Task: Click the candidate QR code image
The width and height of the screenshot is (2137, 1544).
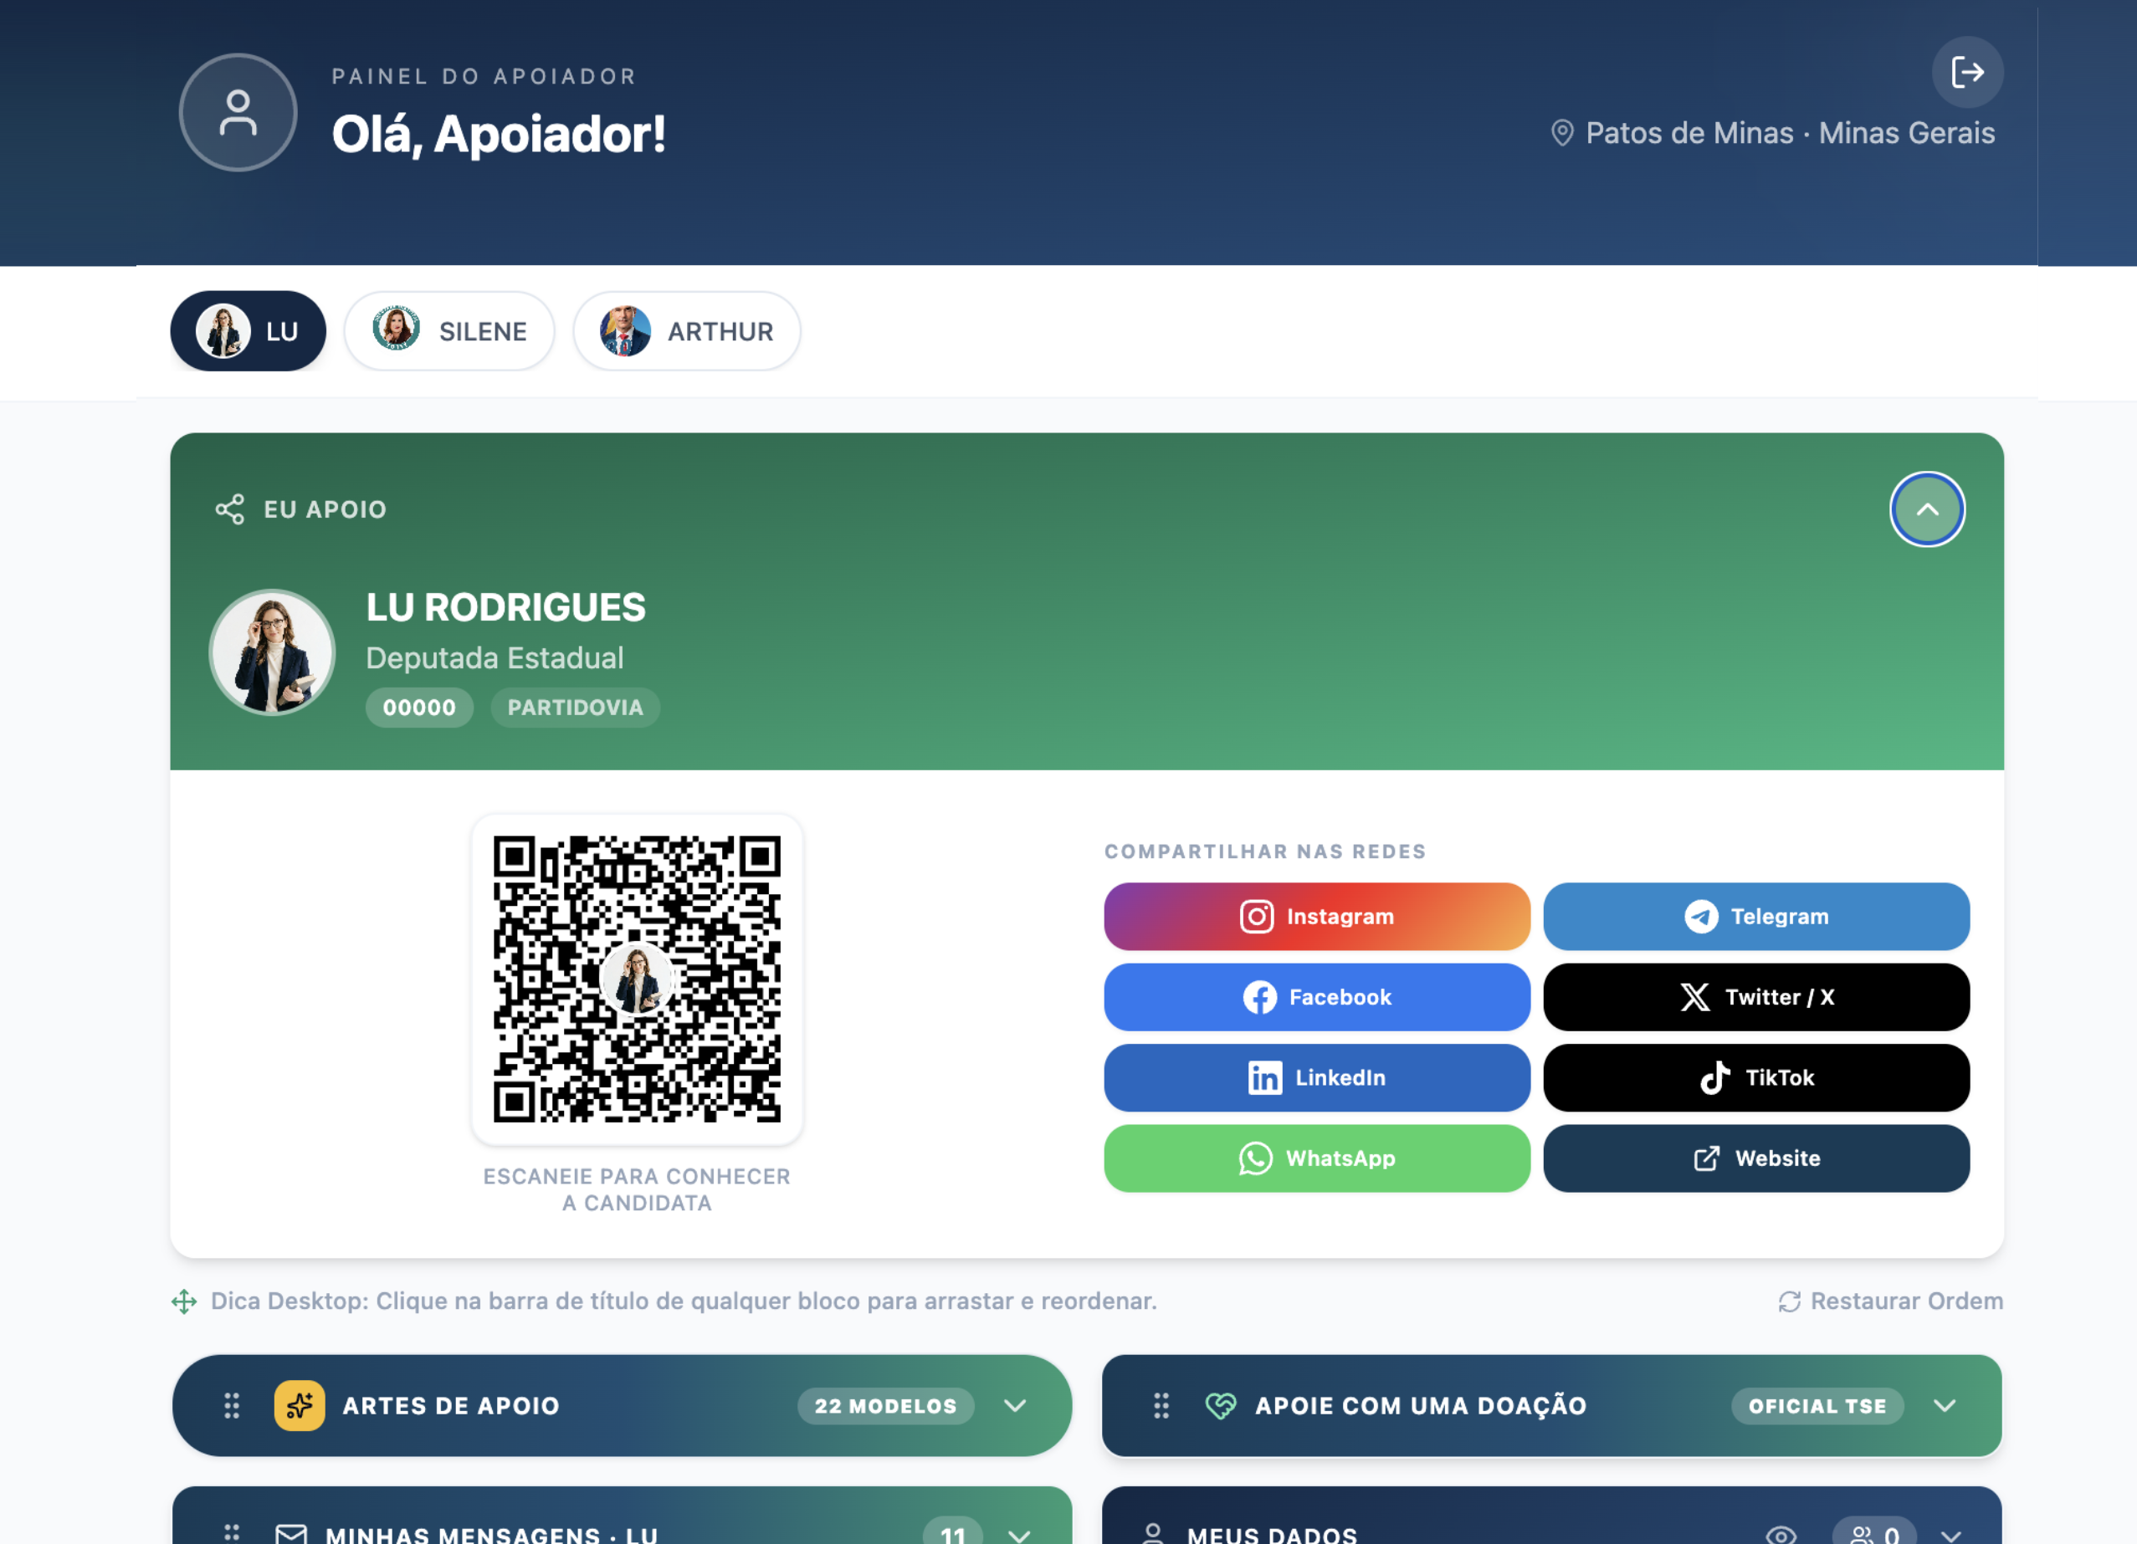Action: pos(637,979)
